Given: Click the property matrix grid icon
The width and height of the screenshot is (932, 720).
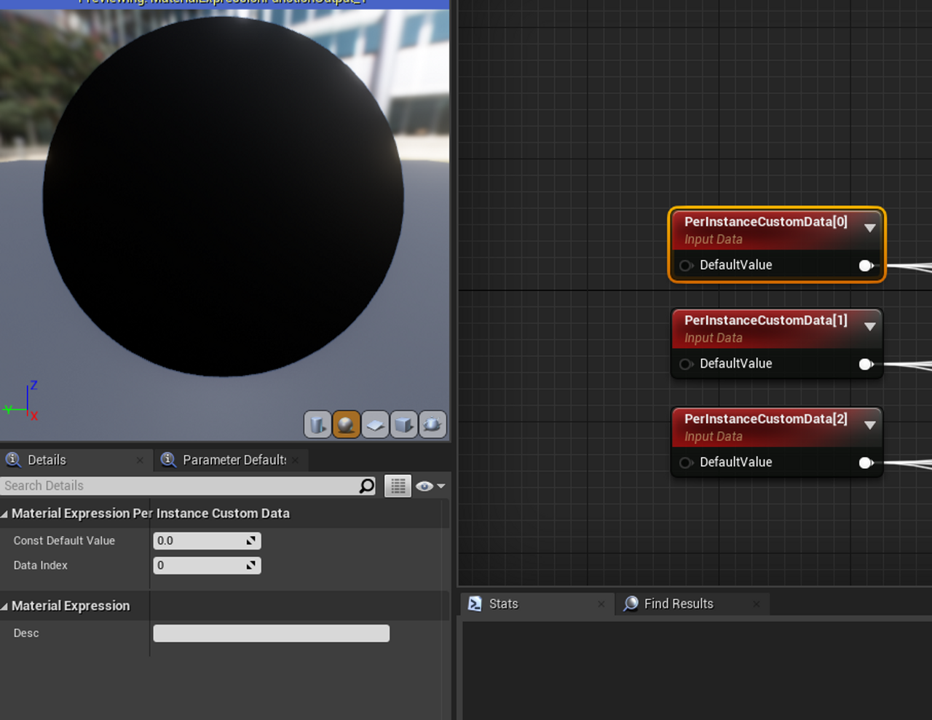Looking at the screenshot, I should tap(398, 486).
